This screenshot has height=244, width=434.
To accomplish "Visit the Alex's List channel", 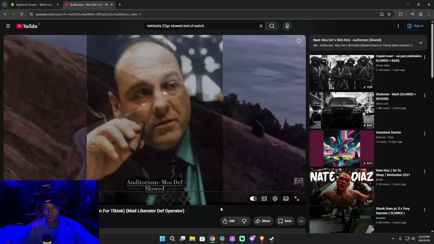I will (382, 104).
